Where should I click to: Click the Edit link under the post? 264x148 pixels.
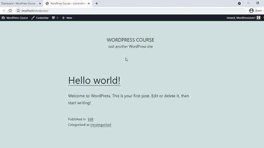(x=90, y=119)
